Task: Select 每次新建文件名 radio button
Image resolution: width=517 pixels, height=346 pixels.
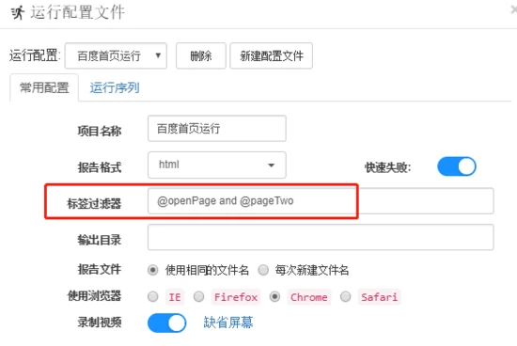Action: tap(263, 270)
